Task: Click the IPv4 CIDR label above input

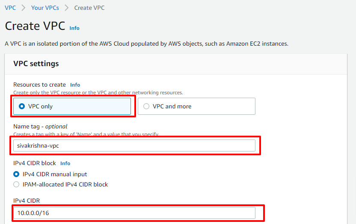Action: coord(27,201)
